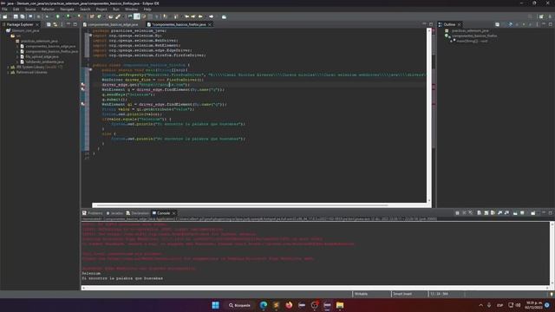Click the Save toolbar icon
This screenshot has width=555, height=312.
click(16, 16)
